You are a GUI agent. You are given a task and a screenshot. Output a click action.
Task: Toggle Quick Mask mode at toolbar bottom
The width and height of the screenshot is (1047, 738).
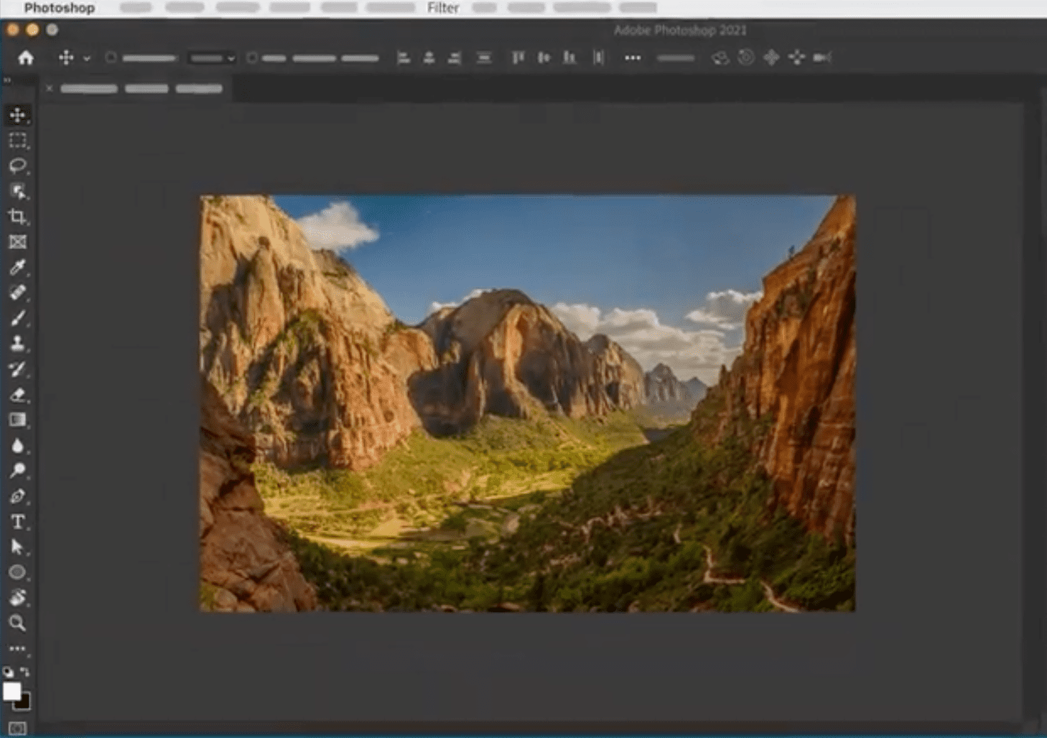click(17, 728)
